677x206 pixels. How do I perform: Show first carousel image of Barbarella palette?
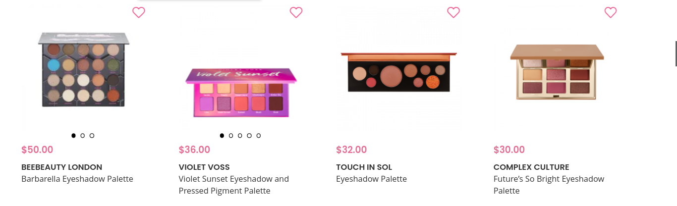[x=73, y=136]
